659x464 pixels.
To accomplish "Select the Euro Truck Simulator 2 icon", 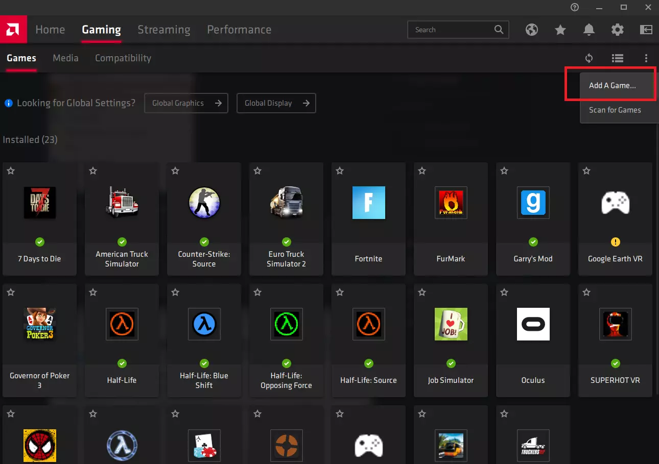I will 286,203.
